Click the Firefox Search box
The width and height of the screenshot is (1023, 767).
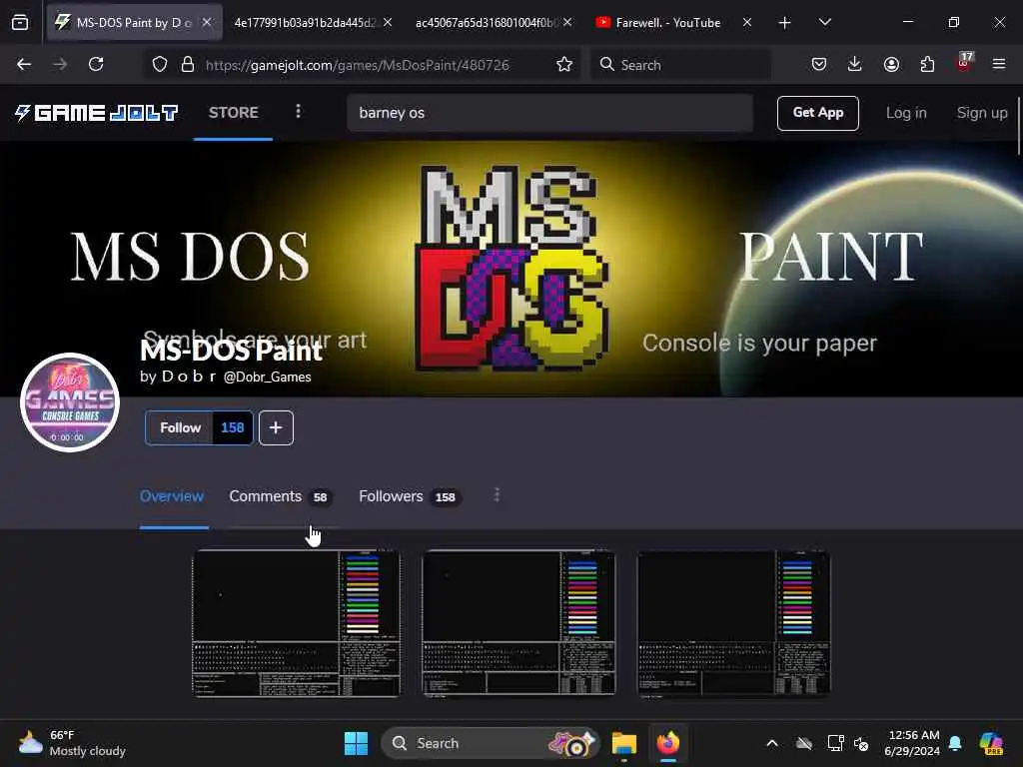tap(680, 65)
